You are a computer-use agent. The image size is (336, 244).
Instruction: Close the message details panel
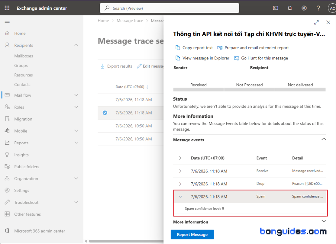click(x=328, y=22)
